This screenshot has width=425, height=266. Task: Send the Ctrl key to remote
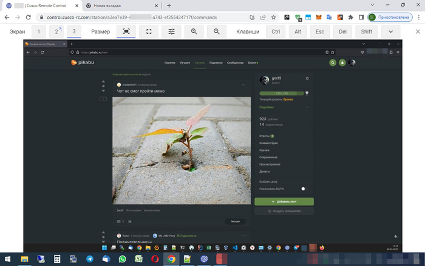276,32
